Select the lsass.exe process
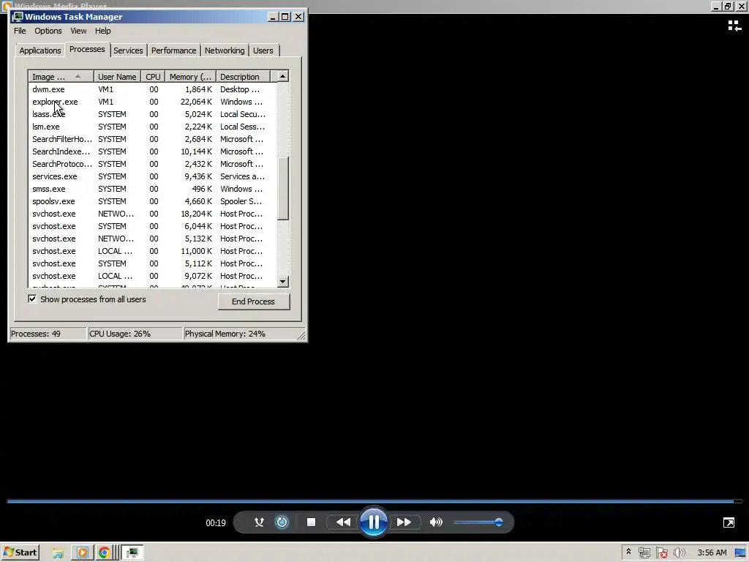The width and height of the screenshot is (749, 562). 152,114
